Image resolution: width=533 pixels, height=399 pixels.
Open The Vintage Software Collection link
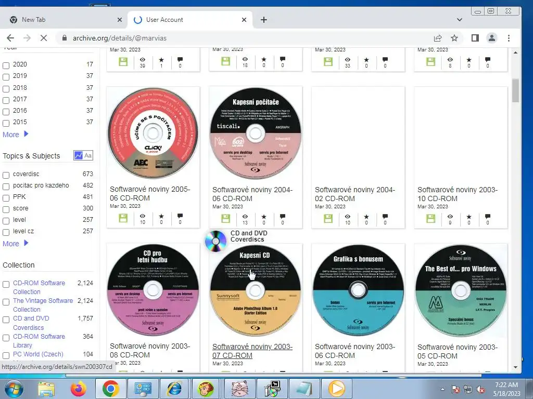(x=43, y=305)
